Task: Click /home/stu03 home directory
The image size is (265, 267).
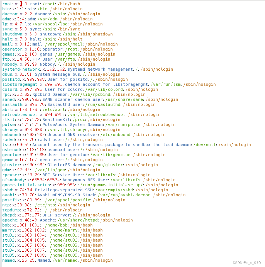Action: tap(64, 245)
